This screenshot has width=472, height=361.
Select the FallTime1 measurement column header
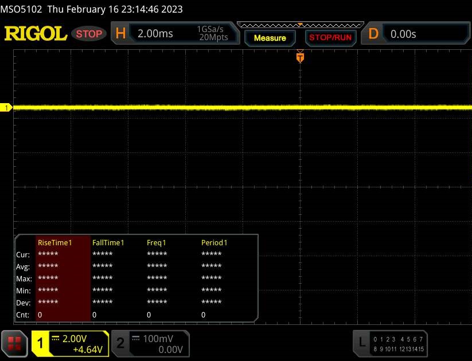pos(108,243)
